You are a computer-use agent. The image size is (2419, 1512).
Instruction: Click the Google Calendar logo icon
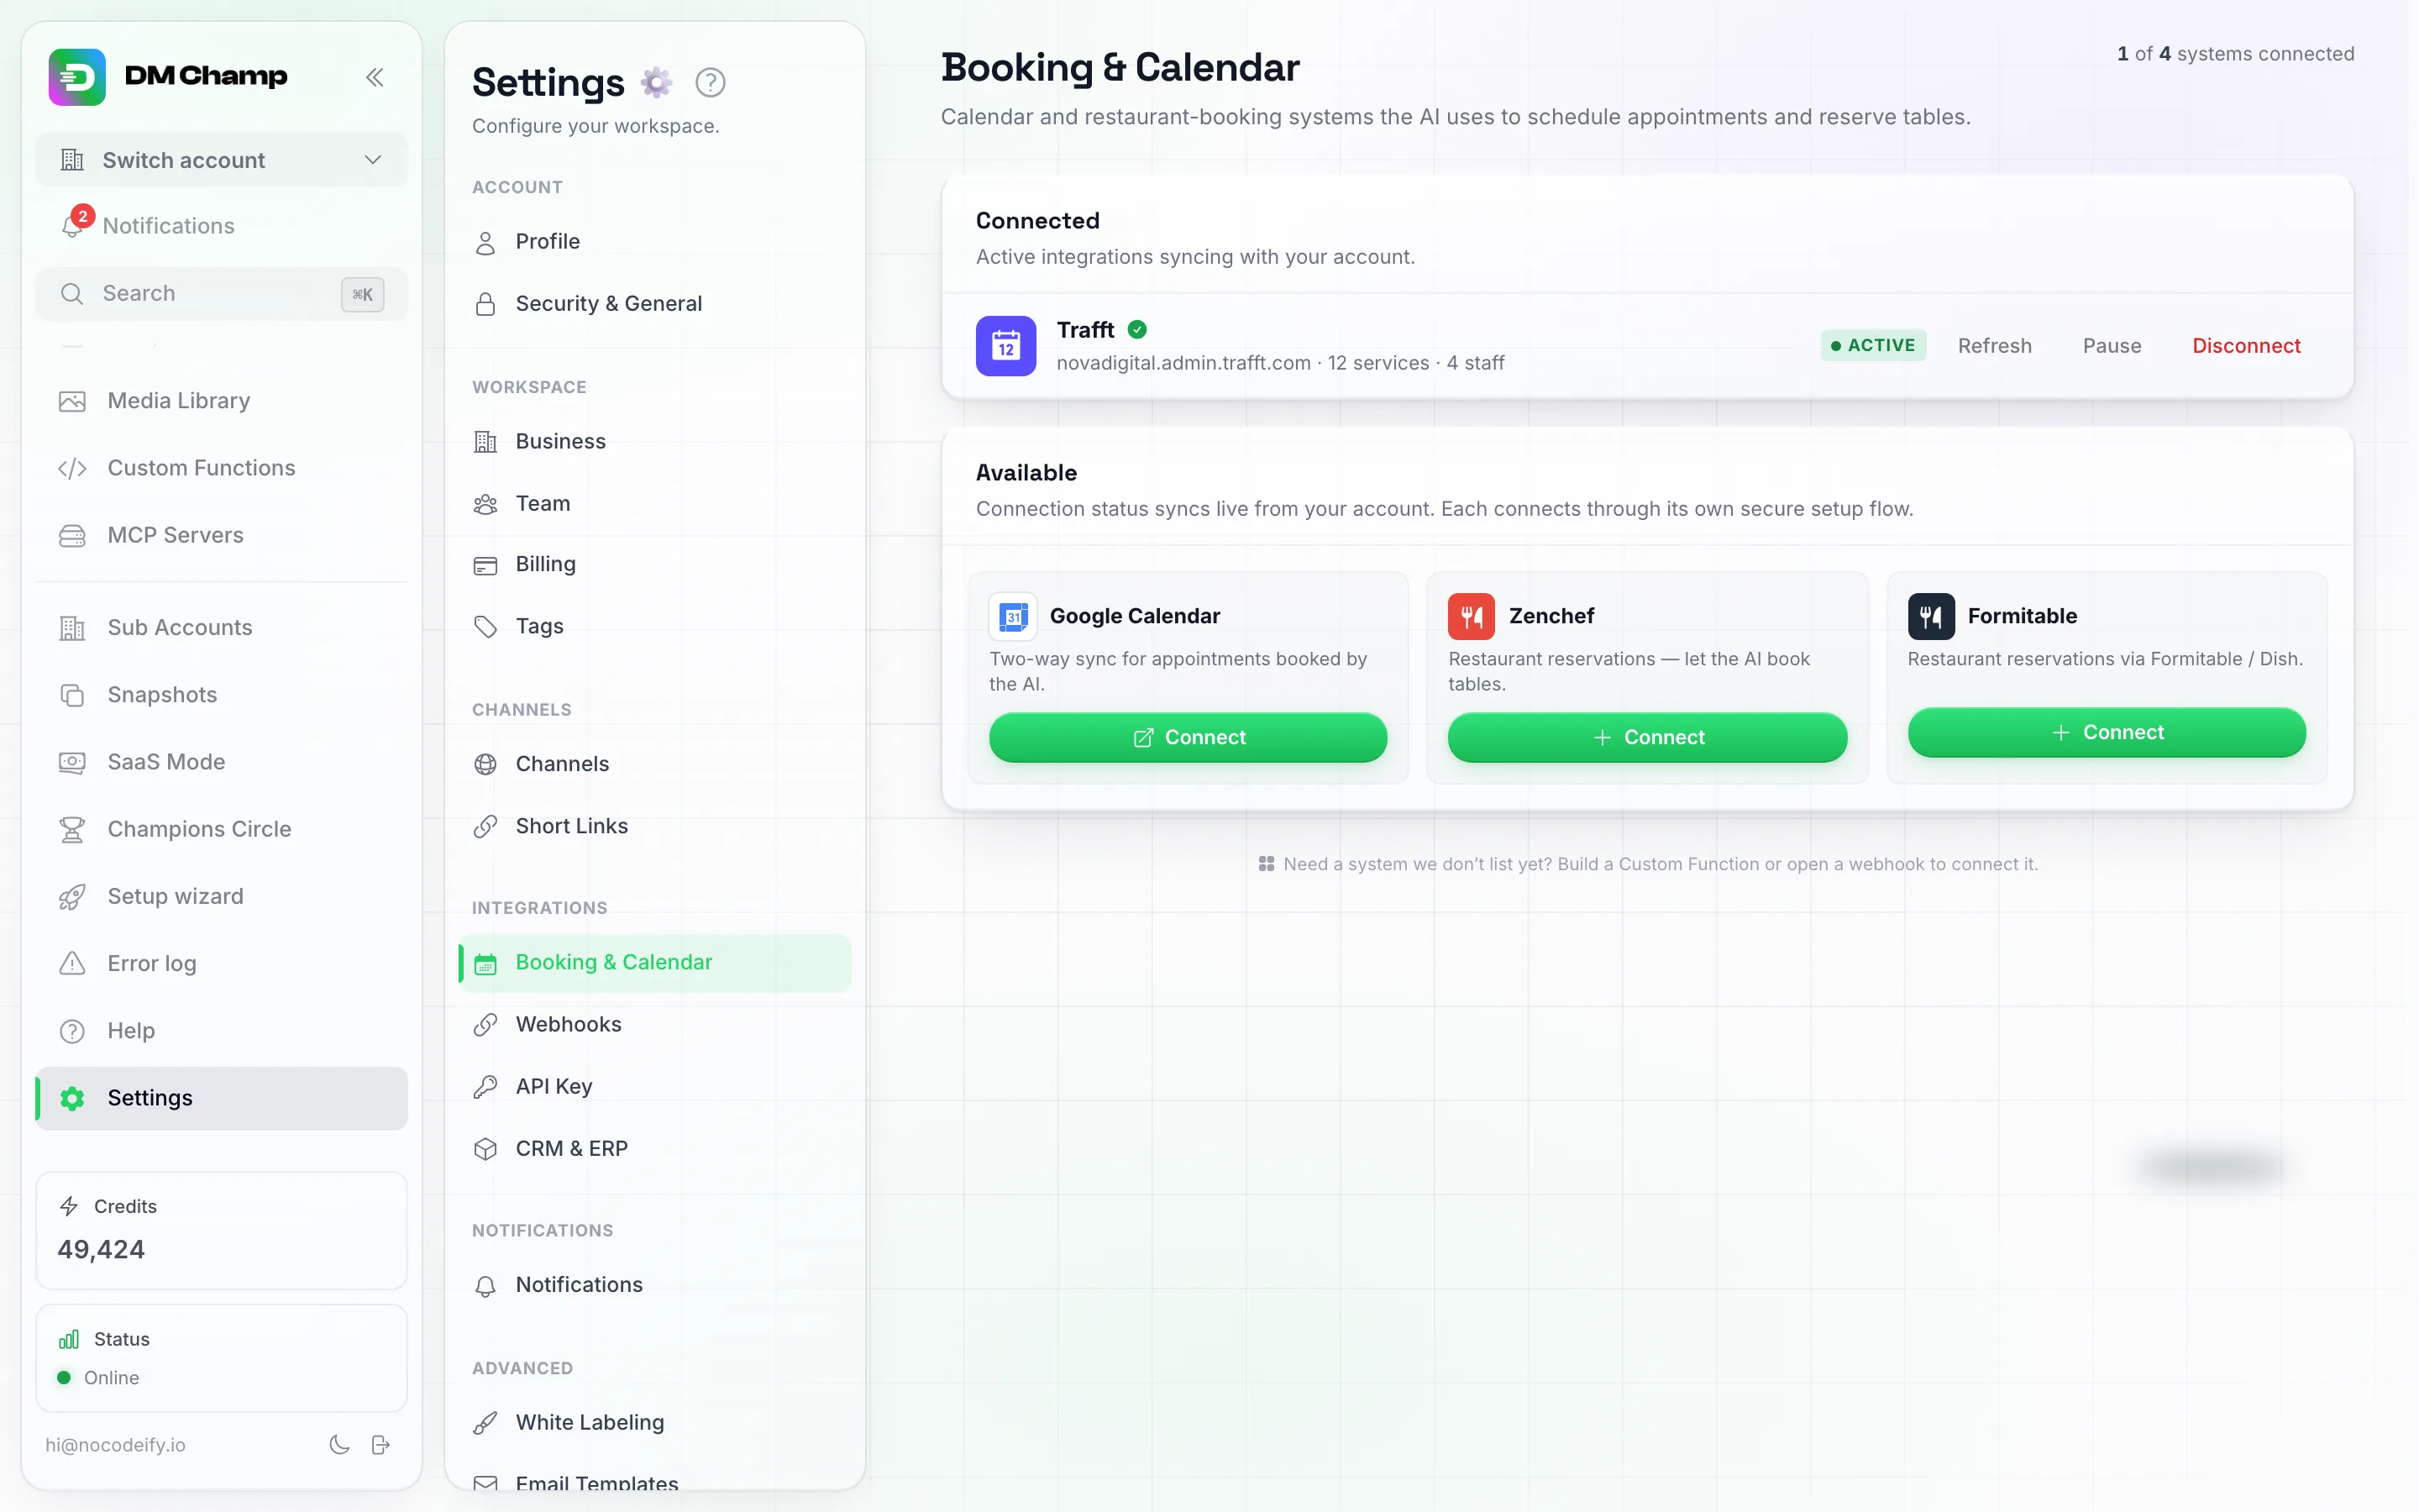pos(1013,616)
